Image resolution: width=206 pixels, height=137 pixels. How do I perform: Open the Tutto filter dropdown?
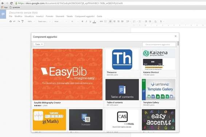(39, 44)
